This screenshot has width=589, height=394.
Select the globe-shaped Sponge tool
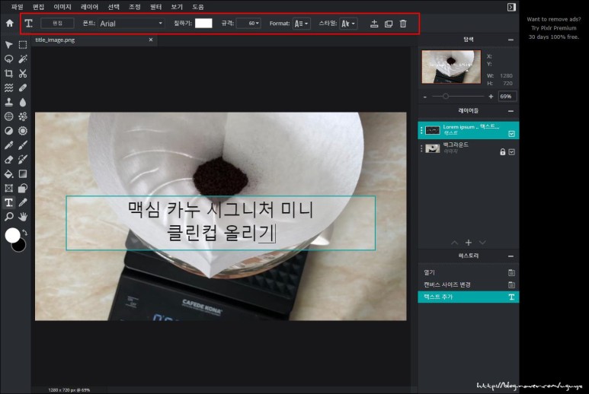(x=8, y=116)
